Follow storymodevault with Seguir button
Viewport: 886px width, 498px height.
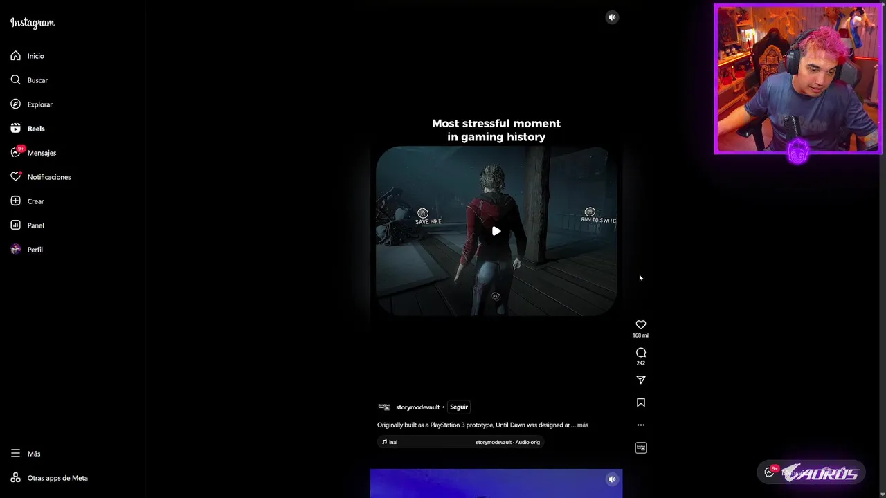pos(459,407)
